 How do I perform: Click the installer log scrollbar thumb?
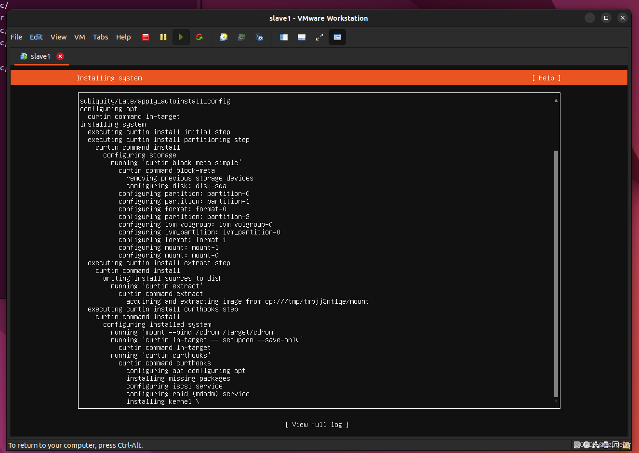click(556, 274)
